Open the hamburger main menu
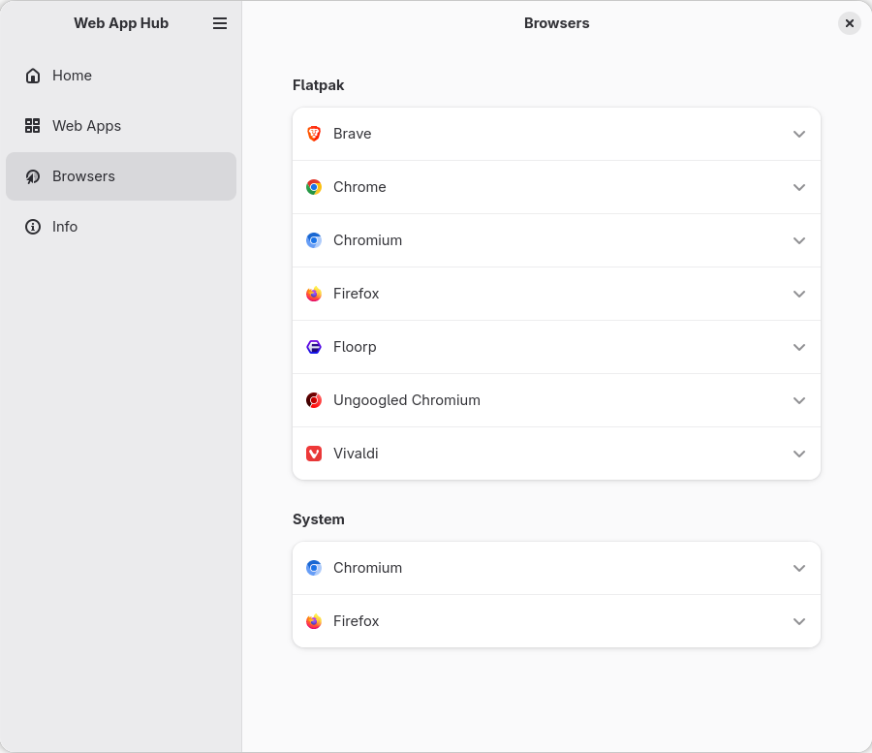The height and width of the screenshot is (753, 872). [220, 23]
